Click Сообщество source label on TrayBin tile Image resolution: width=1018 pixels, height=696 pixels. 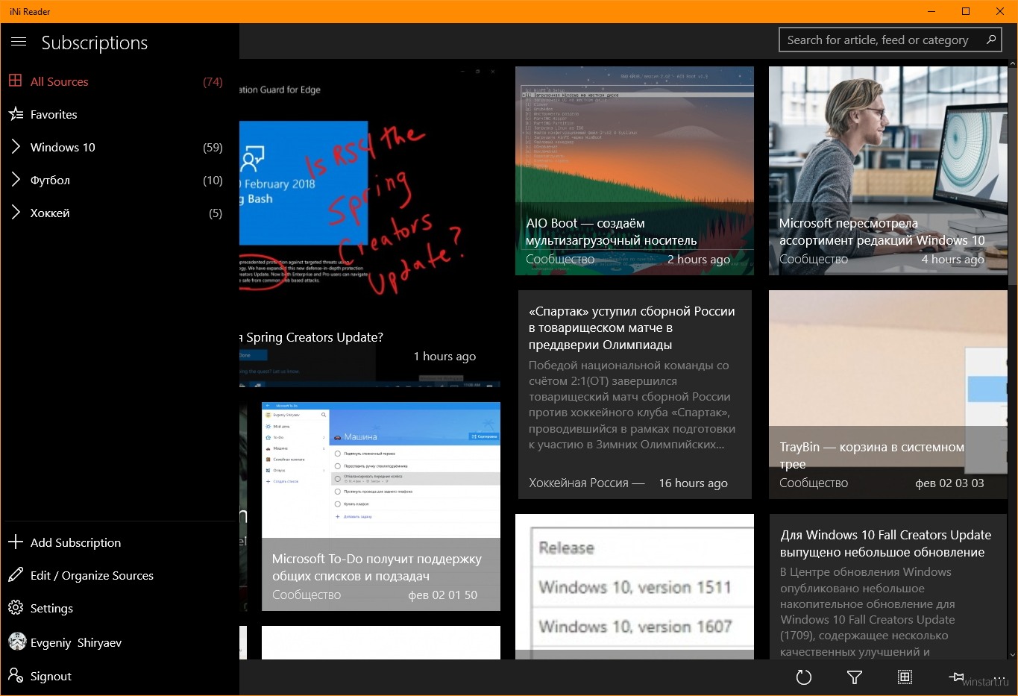coord(814,483)
